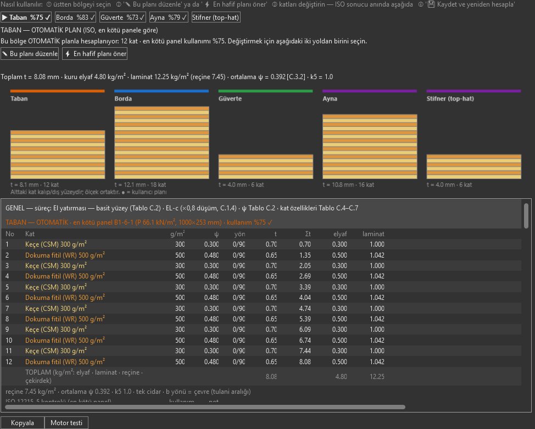
Task: Click the caption 't = 10.8 mm · 16 kat'
Action: point(348,185)
